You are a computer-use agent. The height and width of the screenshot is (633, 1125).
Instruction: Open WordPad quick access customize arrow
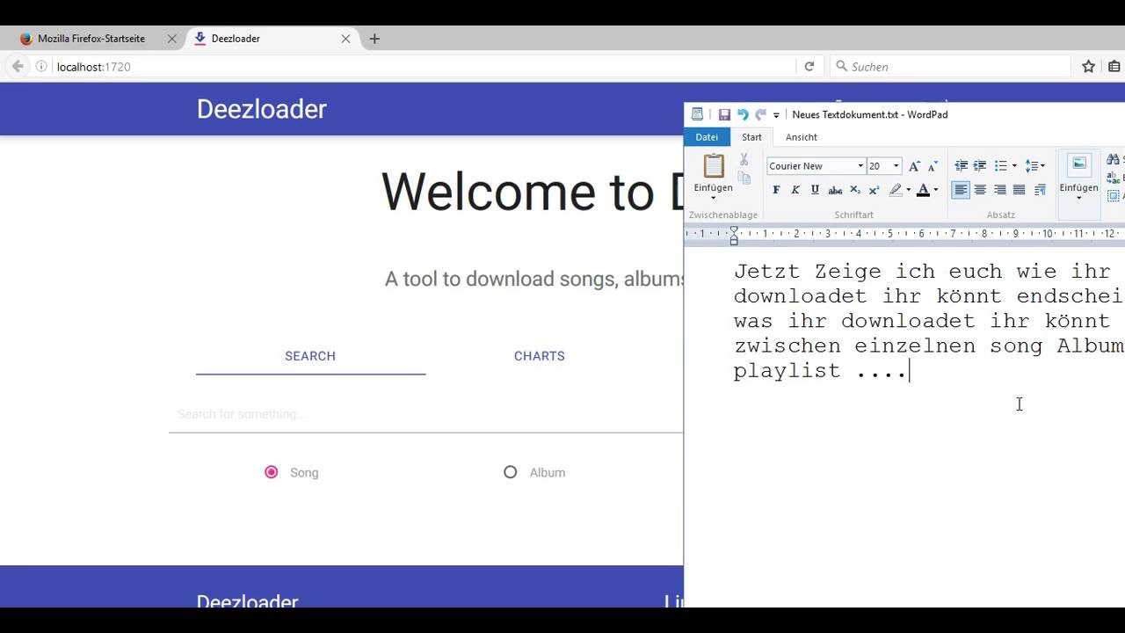(x=776, y=115)
